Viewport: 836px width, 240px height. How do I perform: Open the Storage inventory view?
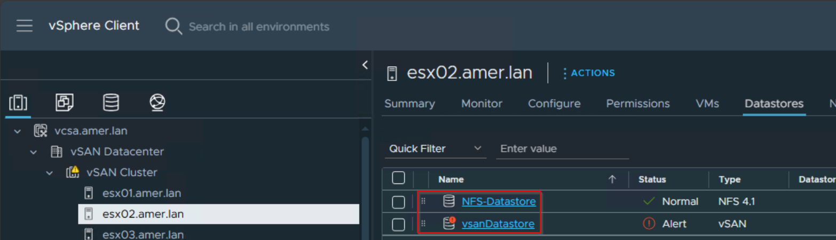(x=111, y=102)
